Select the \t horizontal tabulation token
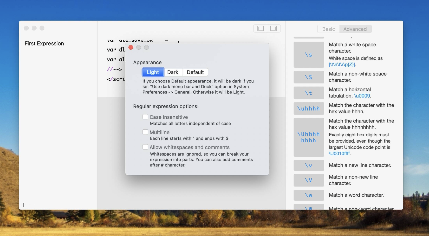This screenshot has height=236, width=429. click(309, 93)
